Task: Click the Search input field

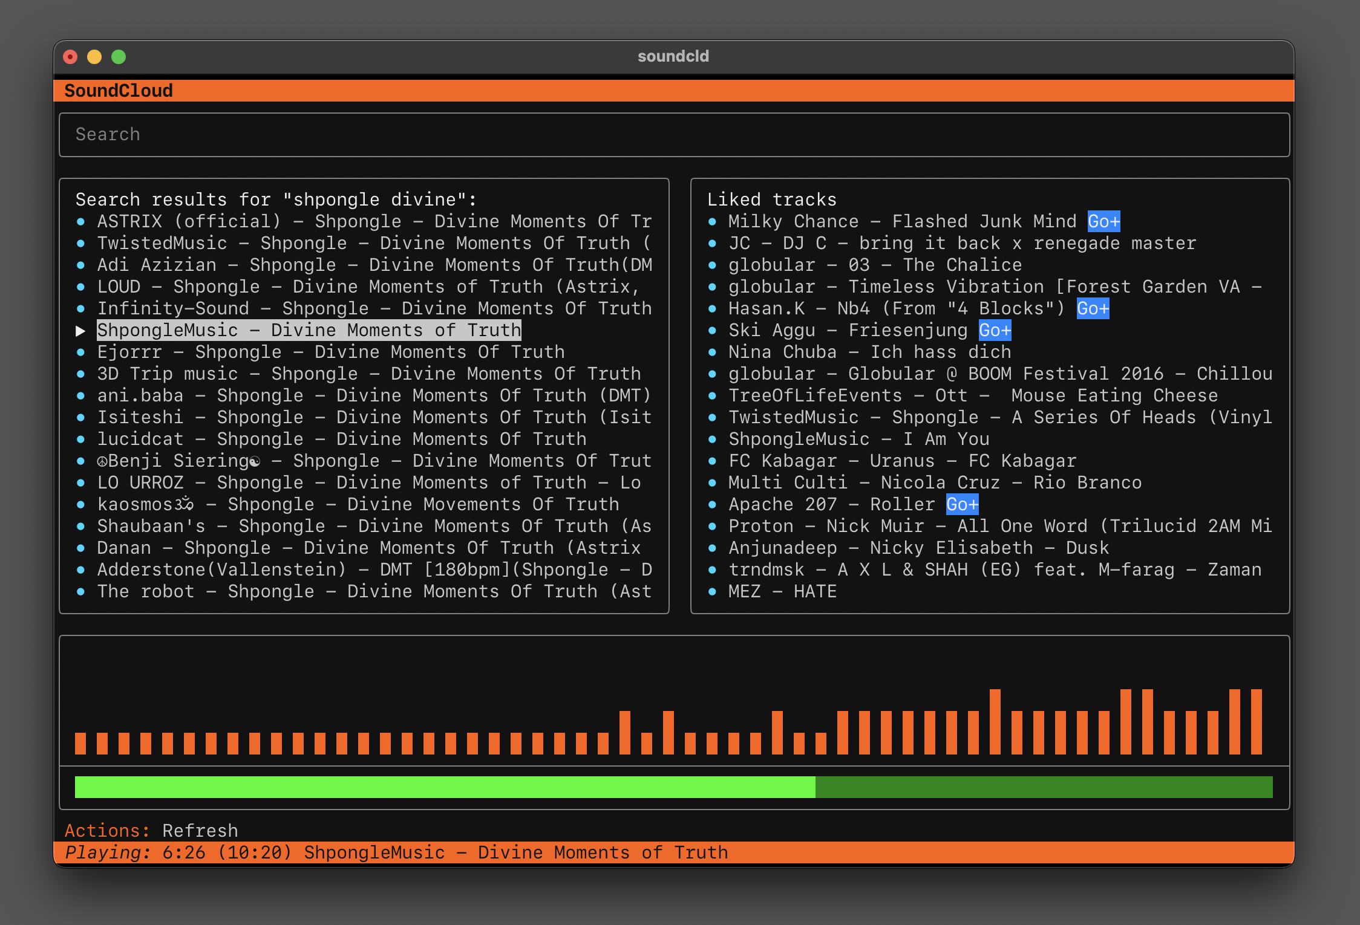Action: tap(674, 135)
